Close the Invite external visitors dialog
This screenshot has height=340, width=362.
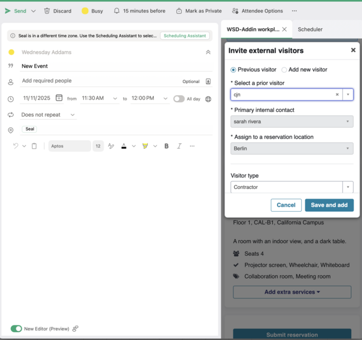pos(353,50)
